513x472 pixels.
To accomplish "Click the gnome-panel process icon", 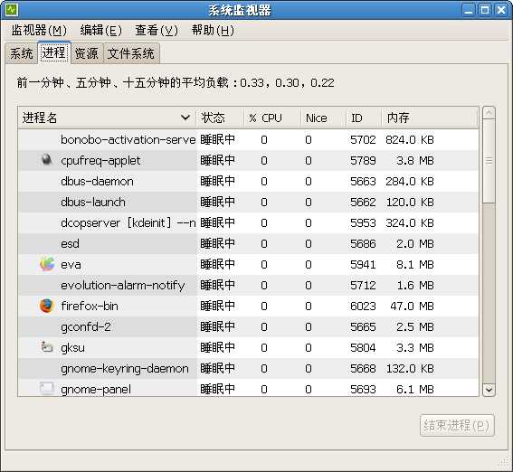I will (x=46, y=388).
